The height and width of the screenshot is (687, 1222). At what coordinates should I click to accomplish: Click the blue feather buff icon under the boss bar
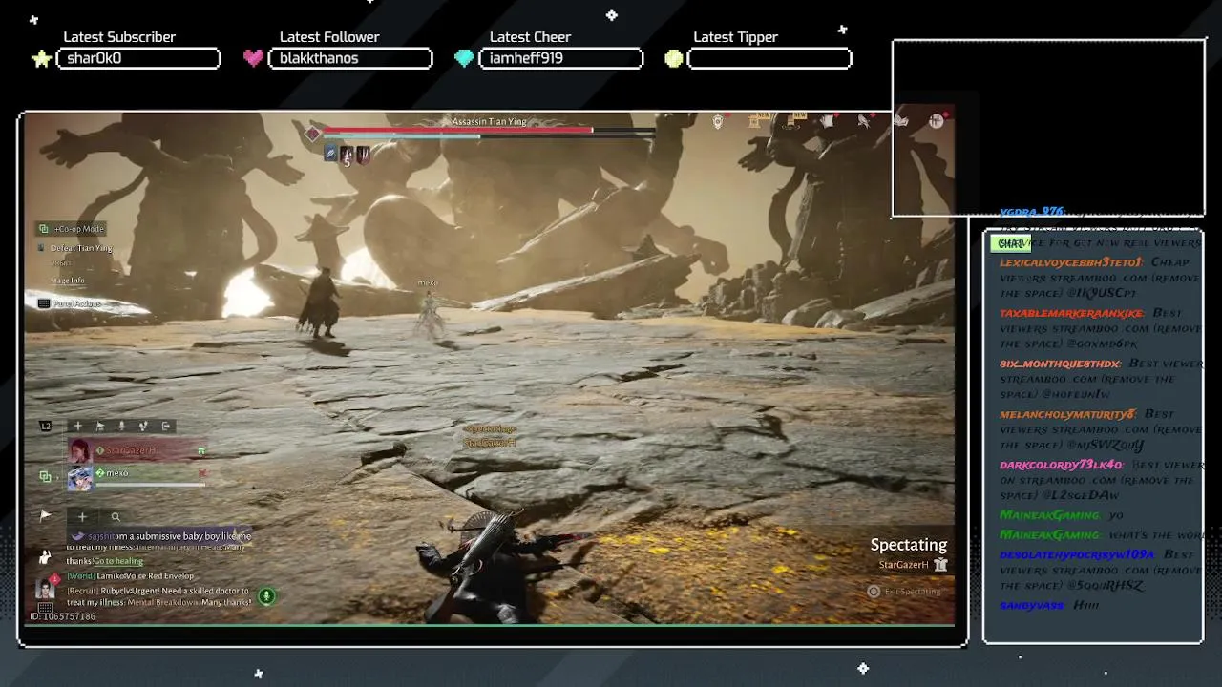coord(331,154)
